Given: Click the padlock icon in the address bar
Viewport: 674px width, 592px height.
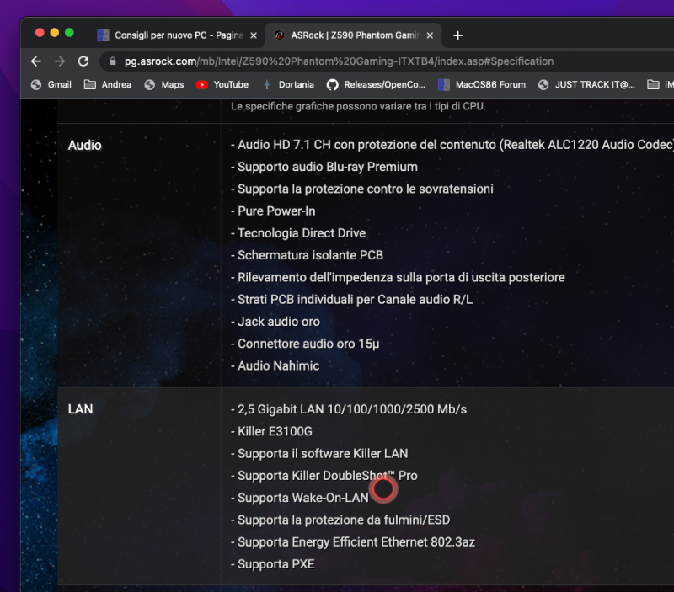Looking at the screenshot, I should pyautogui.click(x=112, y=61).
